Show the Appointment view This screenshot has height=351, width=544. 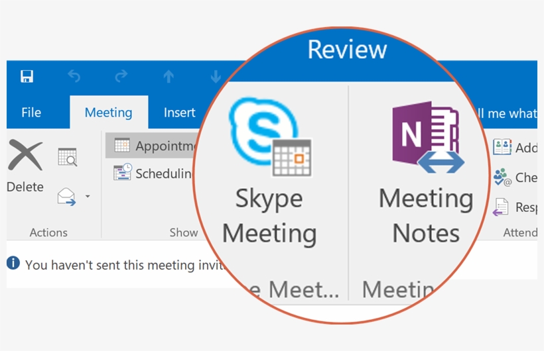(153, 146)
